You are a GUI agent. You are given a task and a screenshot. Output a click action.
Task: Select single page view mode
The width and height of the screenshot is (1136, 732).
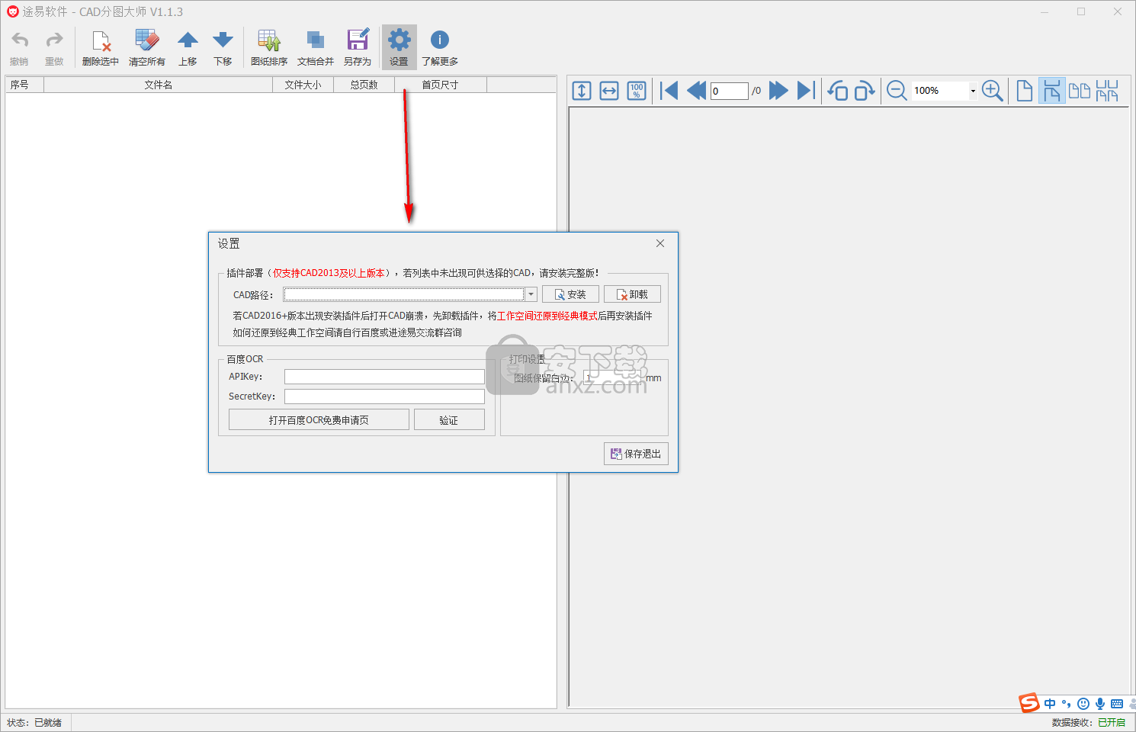click(x=1025, y=91)
